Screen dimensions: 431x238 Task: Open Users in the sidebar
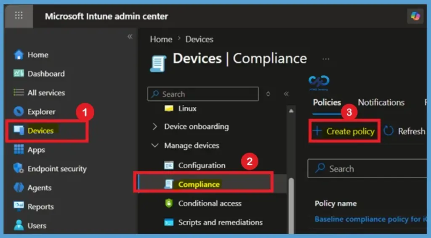(37, 226)
